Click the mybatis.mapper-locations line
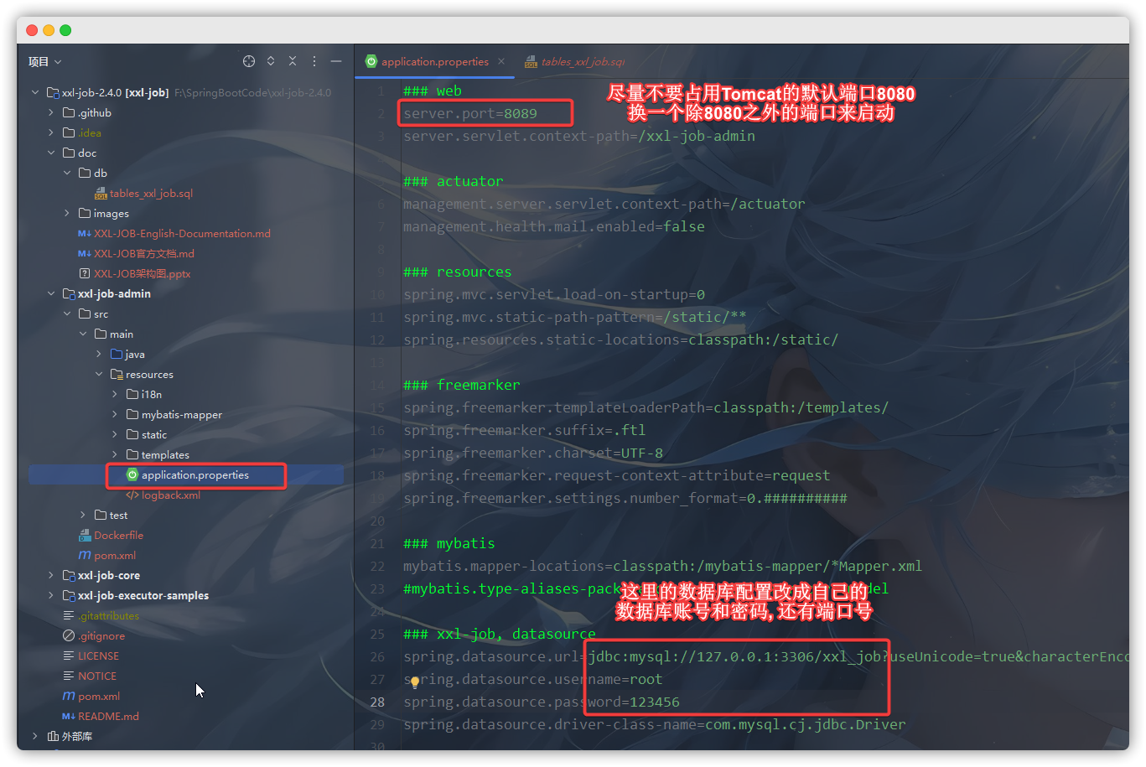The width and height of the screenshot is (1146, 767). pyautogui.click(x=663, y=566)
